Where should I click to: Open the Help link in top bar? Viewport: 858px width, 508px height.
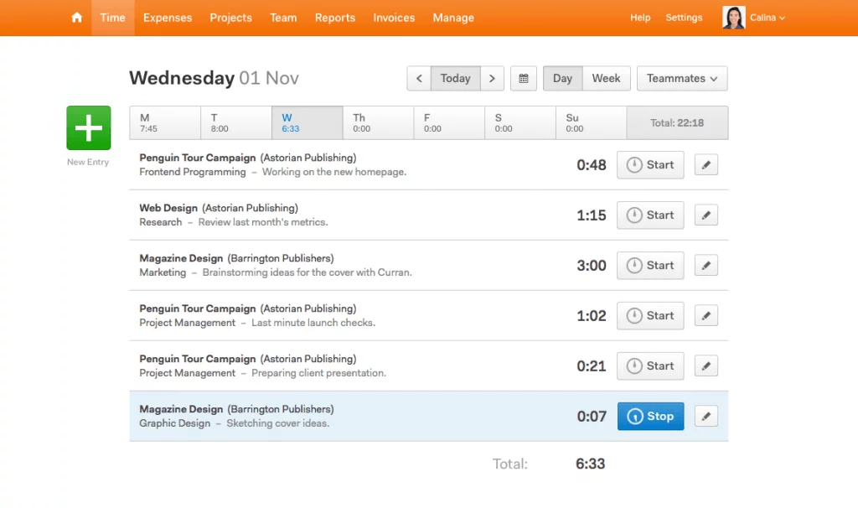coord(640,18)
